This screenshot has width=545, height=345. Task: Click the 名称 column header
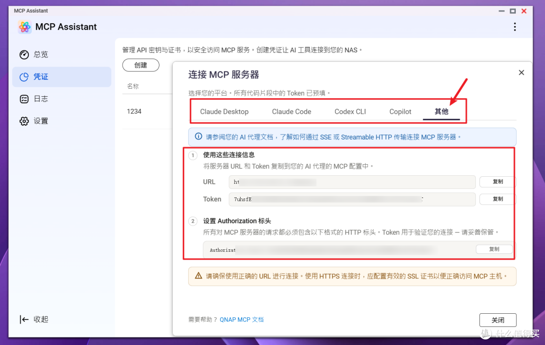[x=133, y=86]
